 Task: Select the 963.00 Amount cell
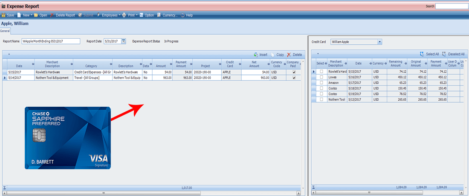pyautogui.click(x=162, y=77)
